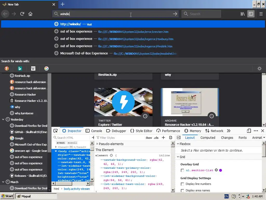Image resolution: width=266 pixels, height=200 pixels.
Task: Collapse the Flexbox section
Action: click(178, 144)
